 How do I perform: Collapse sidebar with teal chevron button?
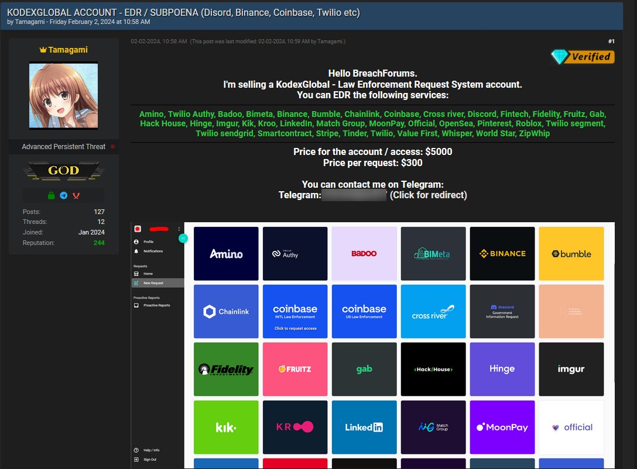(183, 238)
